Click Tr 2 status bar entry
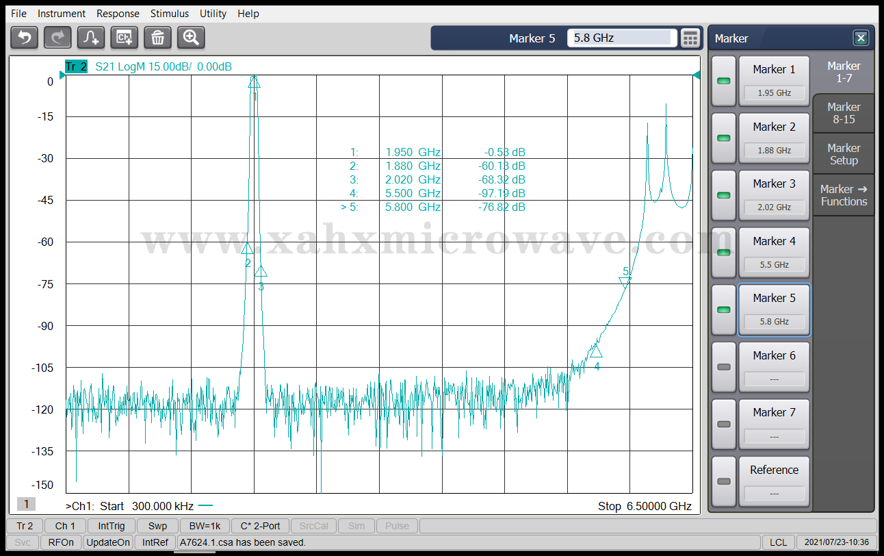884x556 pixels. [x=25, y=526]
